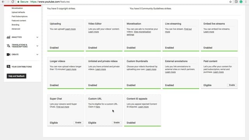
Task: Open Learn more under Custom thumbnails
Action: 151,69
